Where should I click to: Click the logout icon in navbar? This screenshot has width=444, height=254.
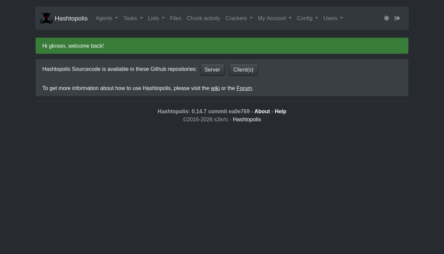[x=397, y=18]
